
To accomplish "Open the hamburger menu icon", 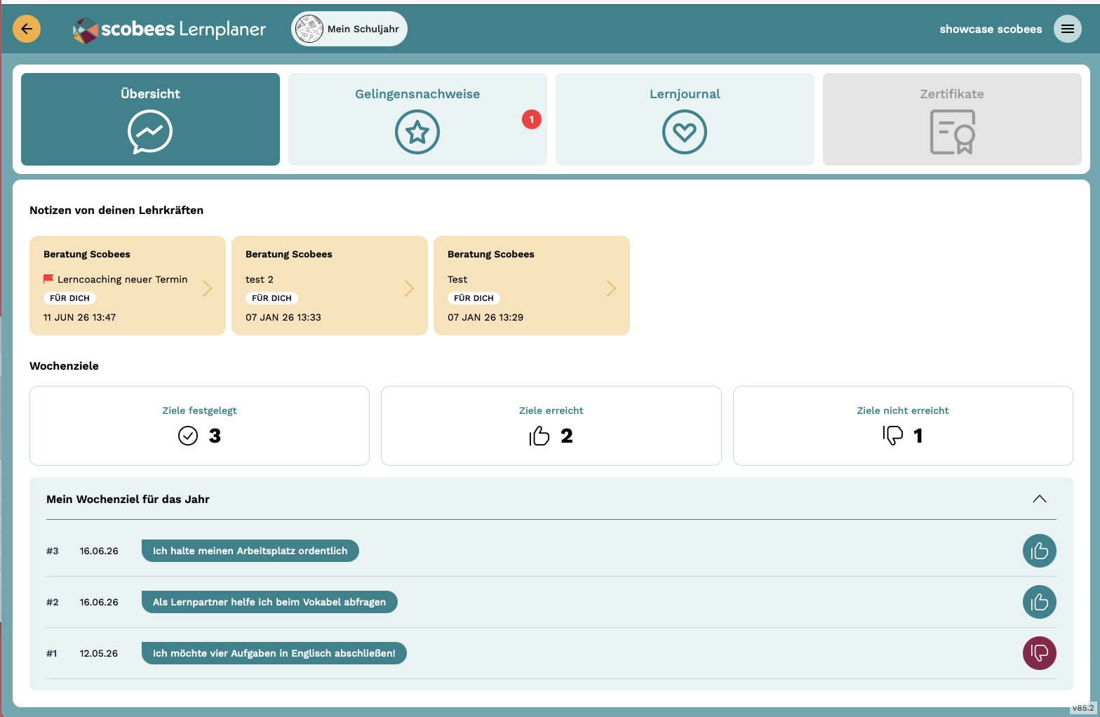I will pyautogui.click(x=1068, y=29).
